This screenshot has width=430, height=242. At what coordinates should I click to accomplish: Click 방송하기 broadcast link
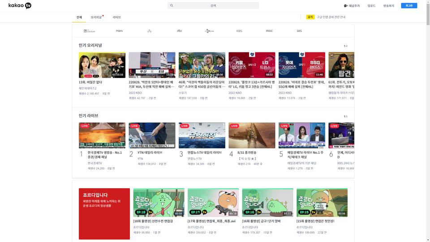click(389, 6)
